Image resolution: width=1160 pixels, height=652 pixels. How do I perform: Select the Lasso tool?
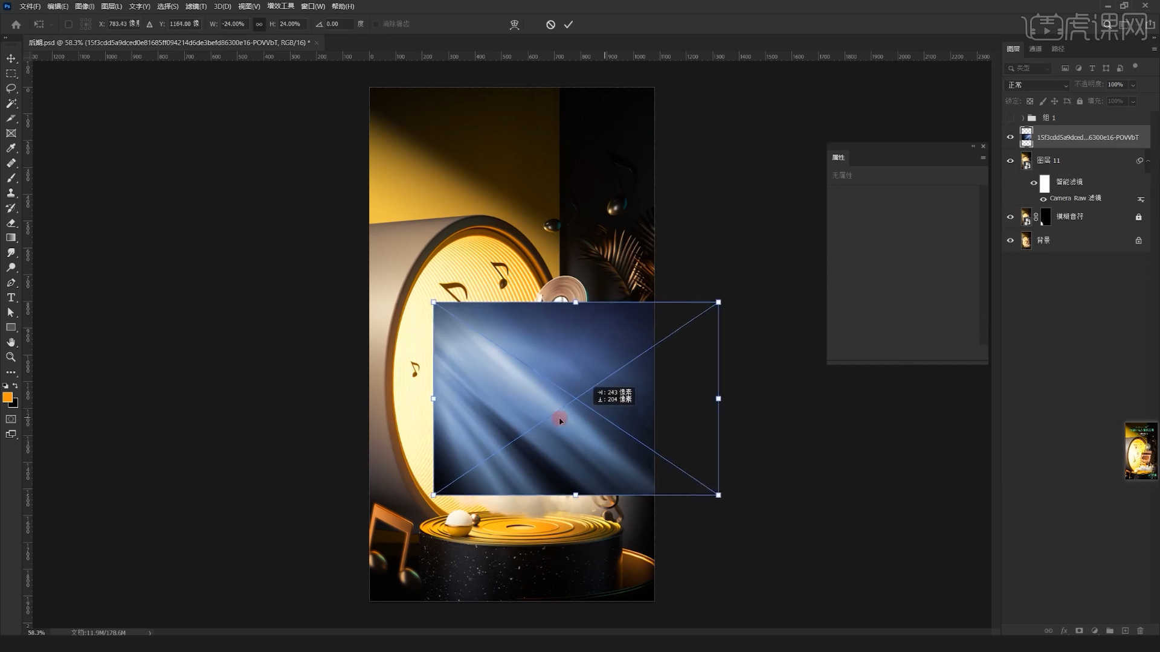pyautogui.click(x=11, y=88)
